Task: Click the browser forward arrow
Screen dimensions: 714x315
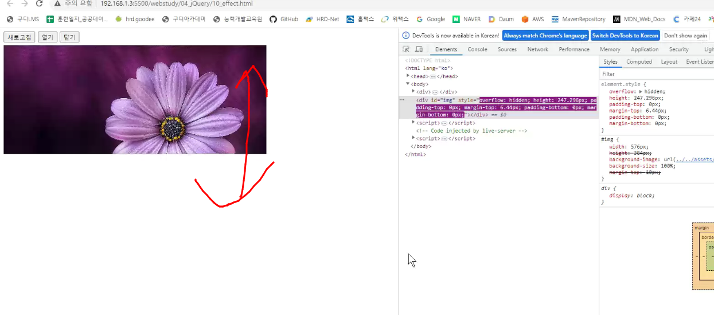Action: click(25, 3)
